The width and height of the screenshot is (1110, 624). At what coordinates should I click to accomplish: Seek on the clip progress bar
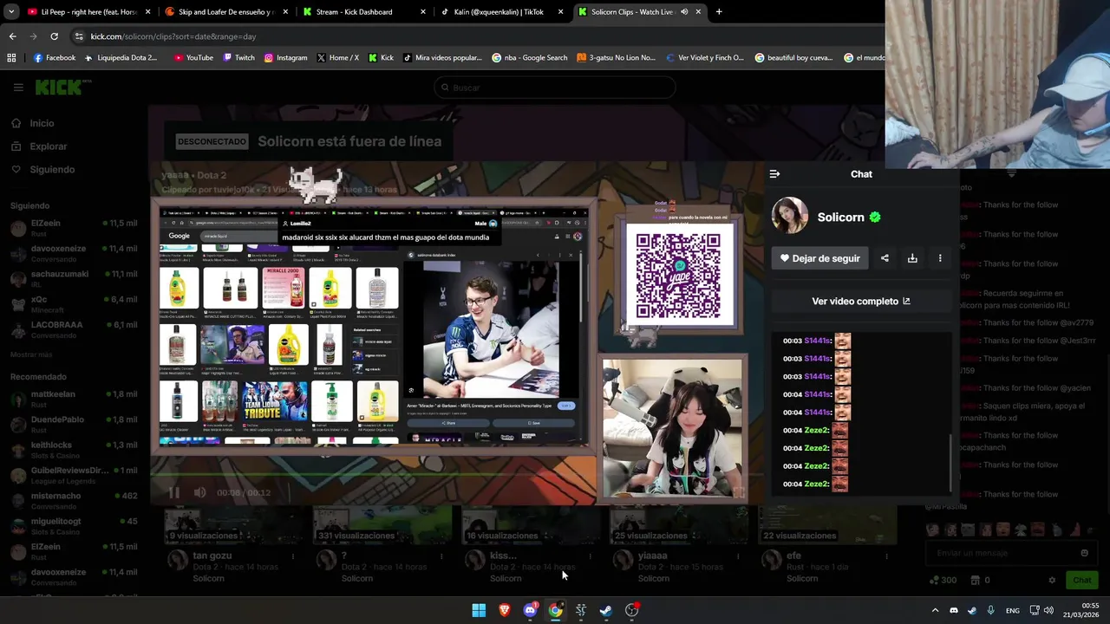click(373, 474)
